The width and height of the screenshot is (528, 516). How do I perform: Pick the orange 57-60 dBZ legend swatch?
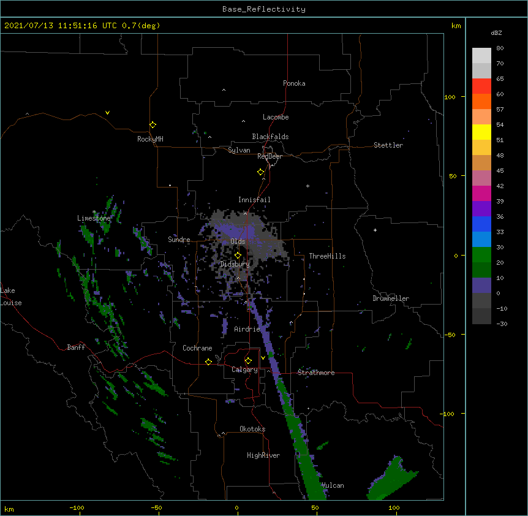[x=481, y=102]
